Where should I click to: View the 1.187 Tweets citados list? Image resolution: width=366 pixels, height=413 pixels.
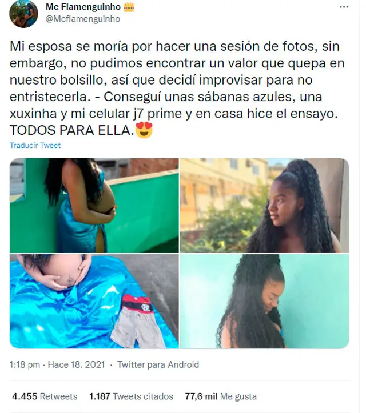coord(131,396)
